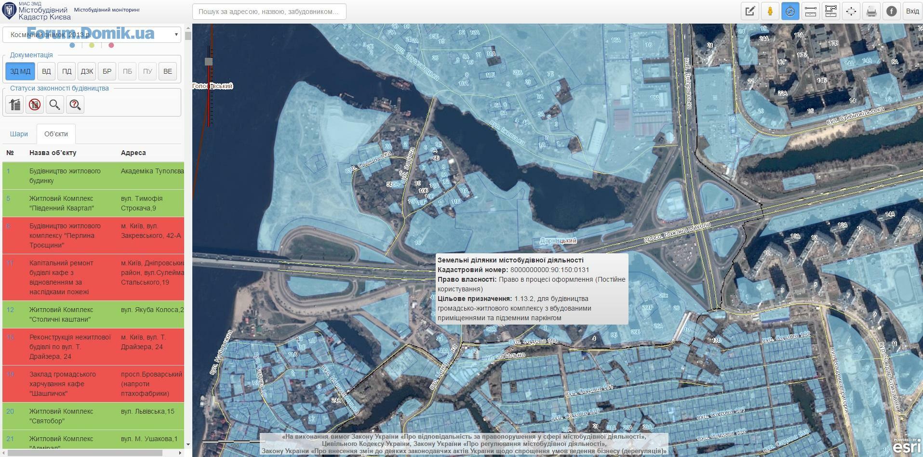Toggle the ДЗК documentation layer
The width and height of the screenshot is (923, 457).
(x=87, y=71)
